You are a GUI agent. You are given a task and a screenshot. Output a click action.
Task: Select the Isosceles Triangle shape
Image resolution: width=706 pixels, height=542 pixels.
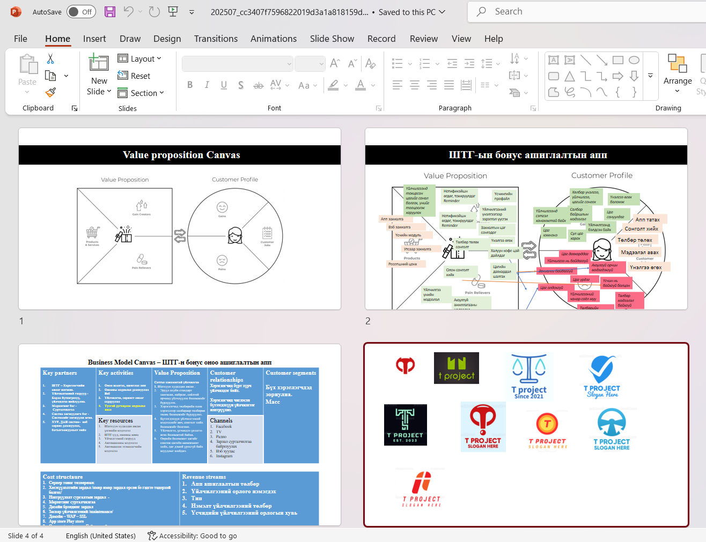(x=570, y=76)
